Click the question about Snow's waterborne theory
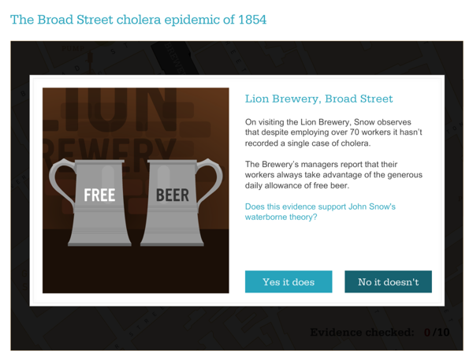The width and height of the screenshot is (473, 361). coord(320,211)
